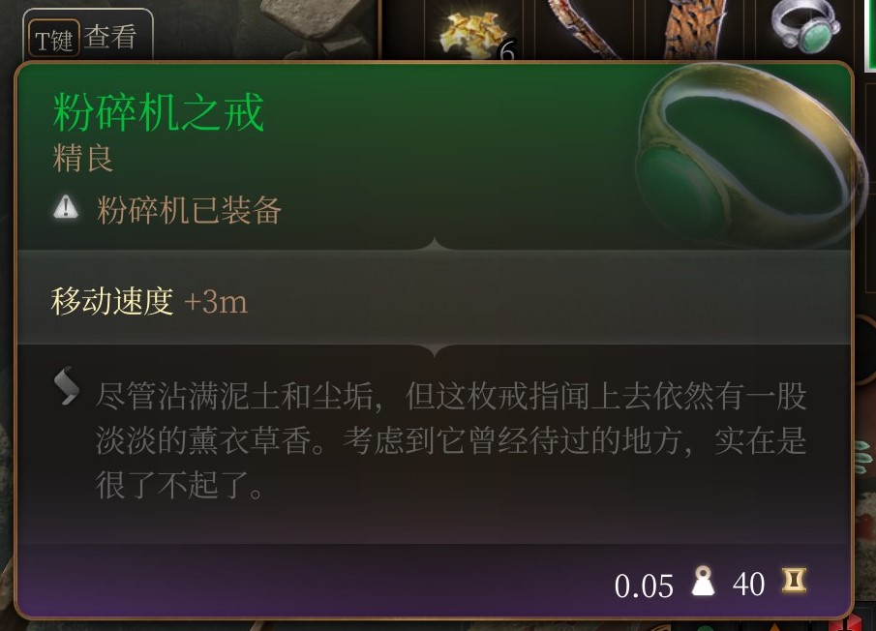Click the 精良 rarity label
The width and height of the screenshot is (876, 631).
tap(83, 158)
